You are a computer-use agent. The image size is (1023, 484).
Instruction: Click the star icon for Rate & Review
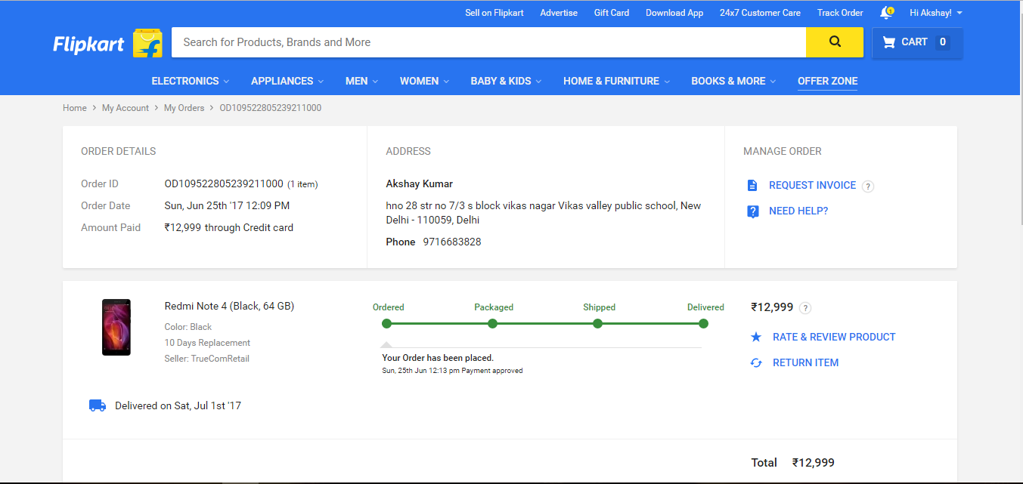pyautogui.click(x=755, y=338)
